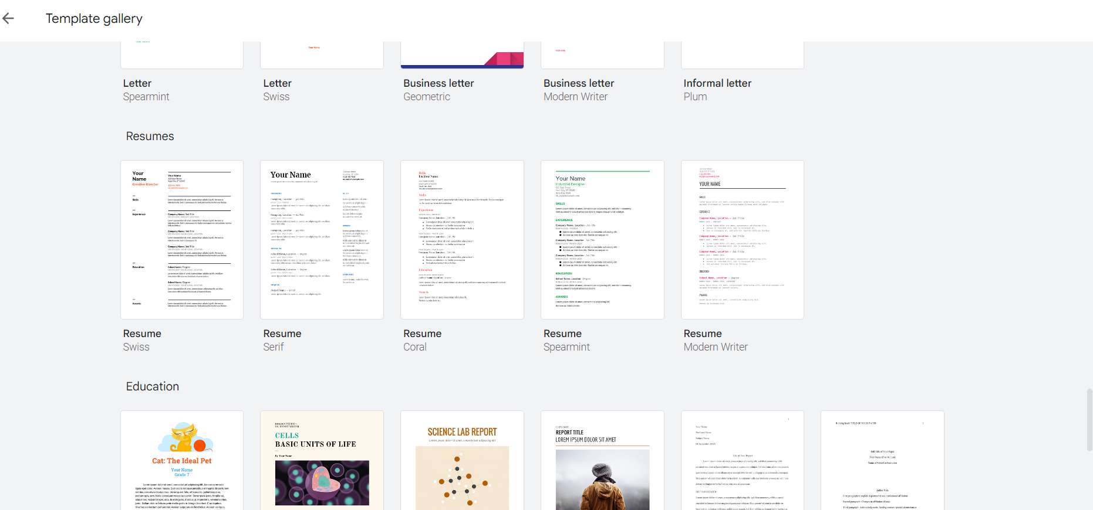The width and height of the screenshot is (1093, 510).
Task: Select the Resume Coral template thumbnail
Action: (x=462, y=240)
